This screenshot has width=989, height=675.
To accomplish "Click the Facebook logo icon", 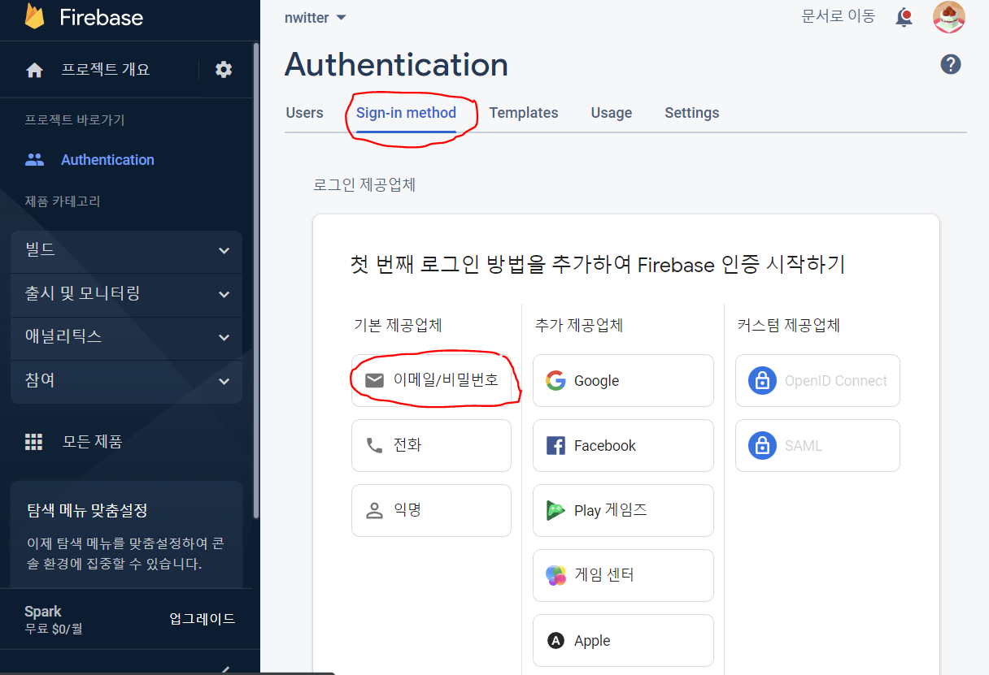I will point(555,445).
